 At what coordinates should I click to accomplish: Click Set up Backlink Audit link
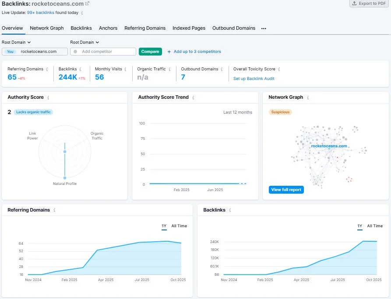254,79
